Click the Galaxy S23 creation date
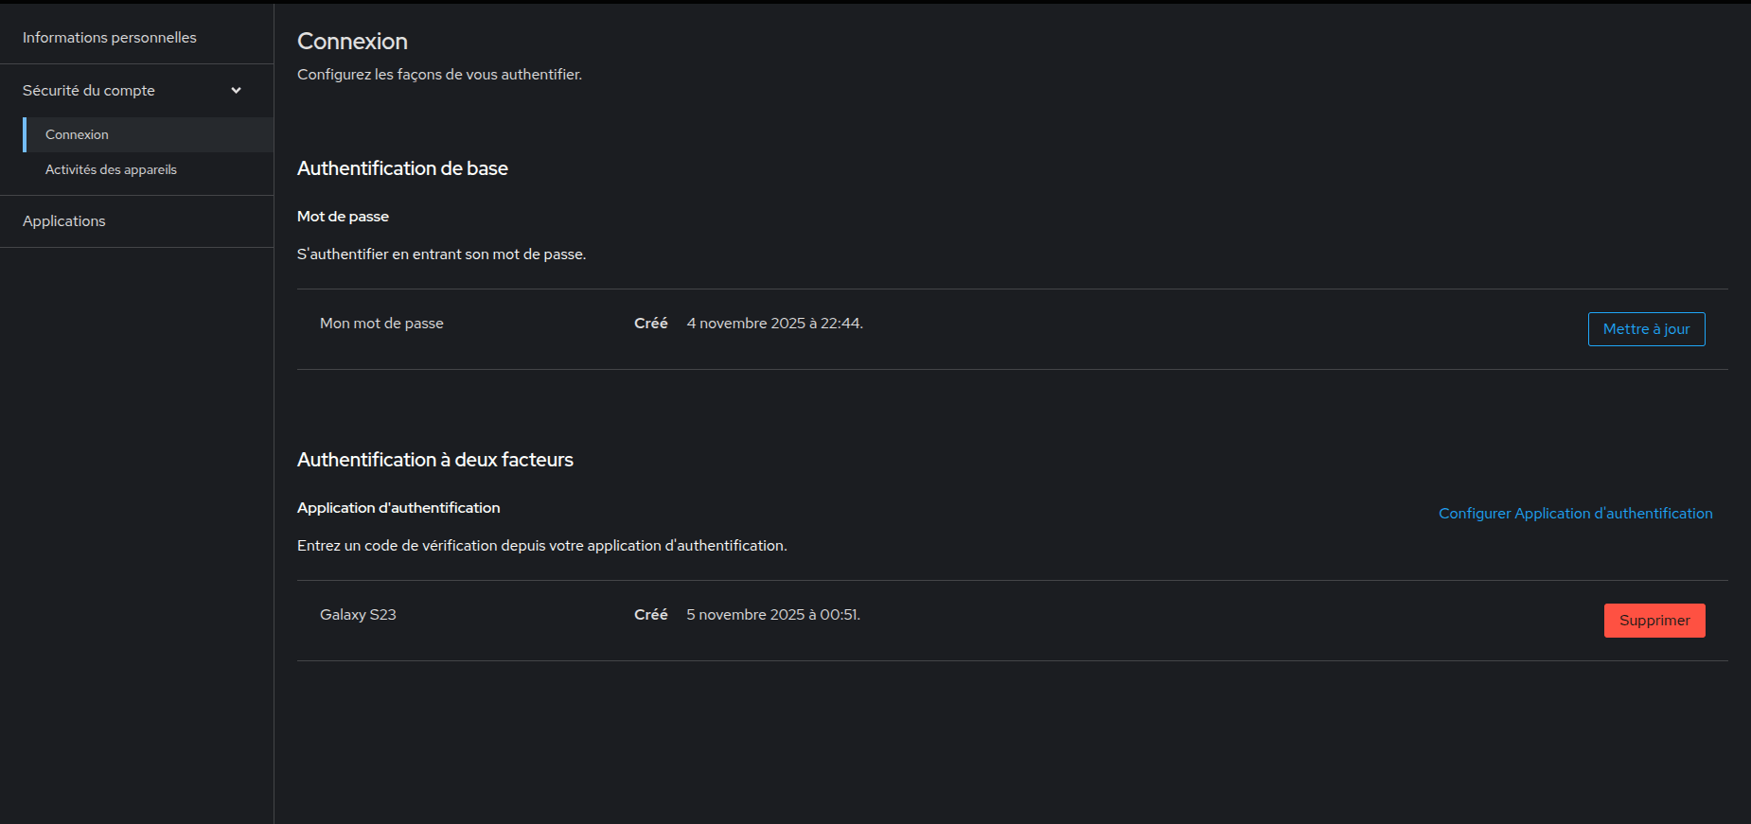1751x824 pixels. (x=772, y=615)
